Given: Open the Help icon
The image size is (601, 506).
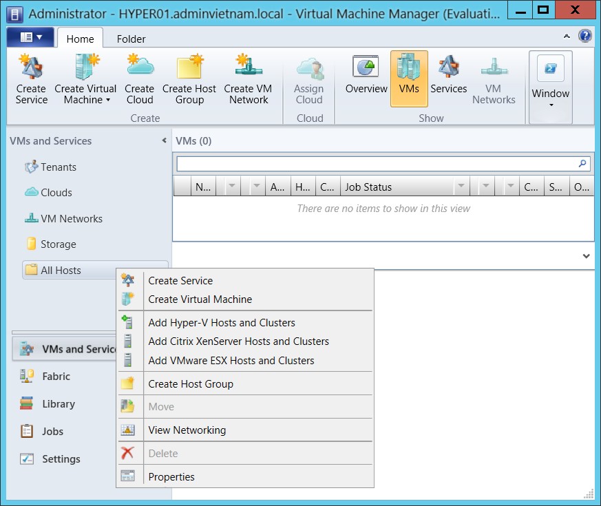Looking at the screenshot, I should 585,36.
